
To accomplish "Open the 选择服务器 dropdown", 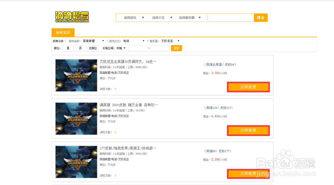I will (x=190, y=18).
